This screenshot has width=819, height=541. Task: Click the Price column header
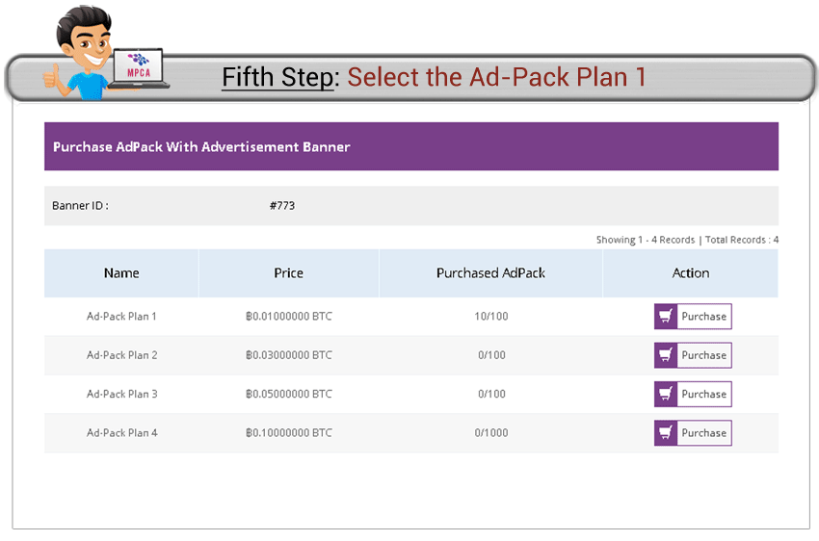[x=288, y=272]
